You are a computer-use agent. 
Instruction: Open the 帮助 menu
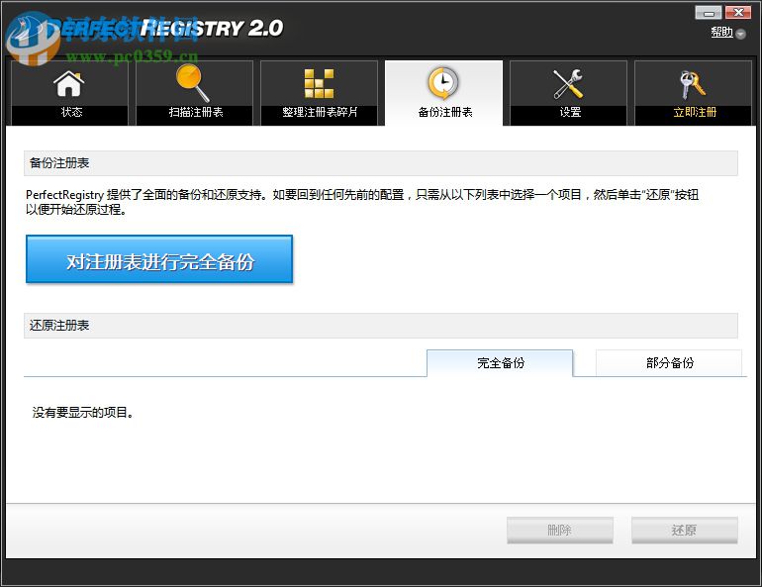tap(721, 33)
